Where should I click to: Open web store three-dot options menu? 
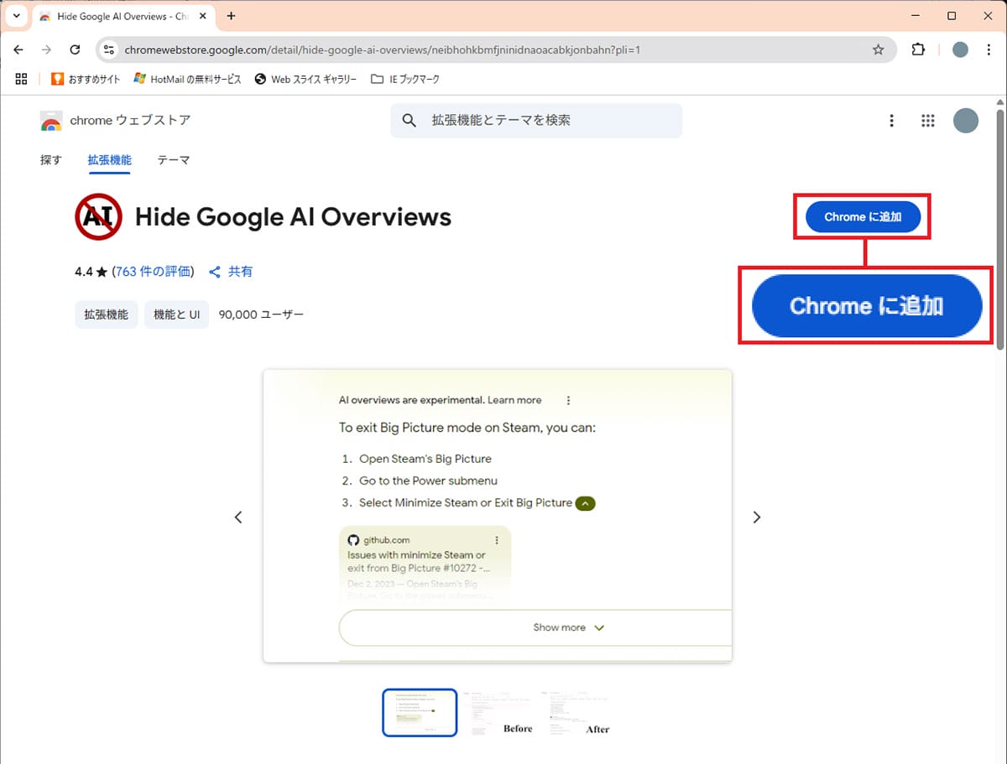(891, 121)
